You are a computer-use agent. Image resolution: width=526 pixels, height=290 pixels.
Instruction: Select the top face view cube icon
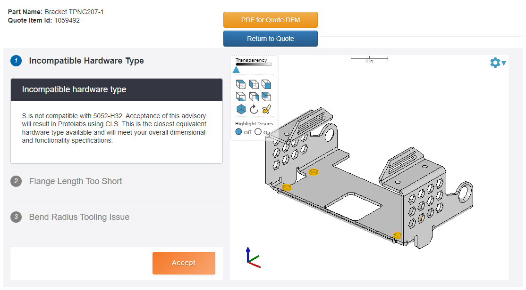tap(241, 85)
